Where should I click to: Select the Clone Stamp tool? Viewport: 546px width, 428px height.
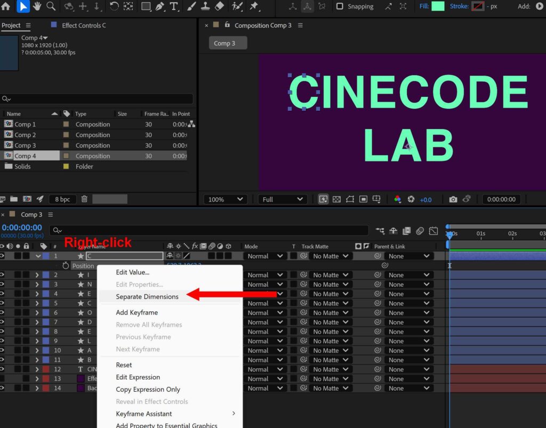tap(205, 6)
